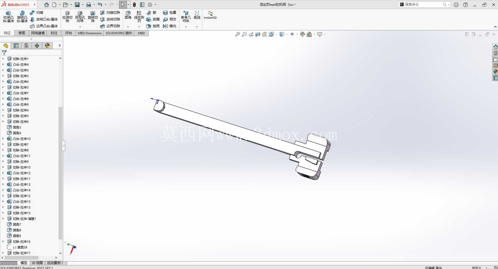This screenshot has width=498, height=269.
Task: Click the Home button in title toolbar
Action: click(x=46, y=5)
